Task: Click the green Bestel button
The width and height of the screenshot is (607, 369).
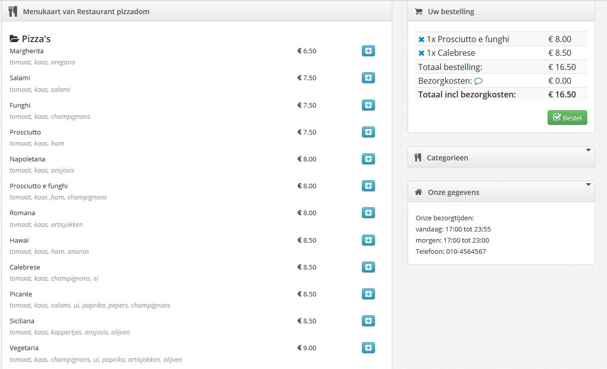Action: point(567,118)
